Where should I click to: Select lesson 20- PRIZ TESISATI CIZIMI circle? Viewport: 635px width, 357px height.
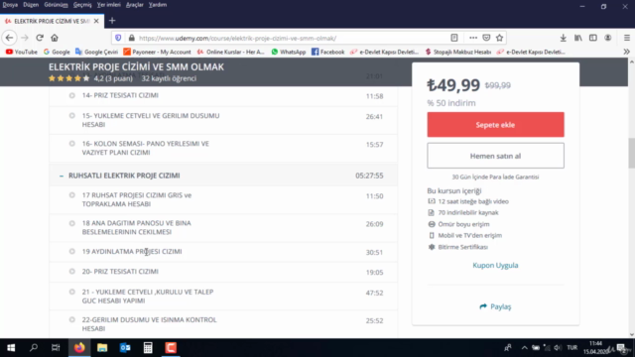point(72,271)
